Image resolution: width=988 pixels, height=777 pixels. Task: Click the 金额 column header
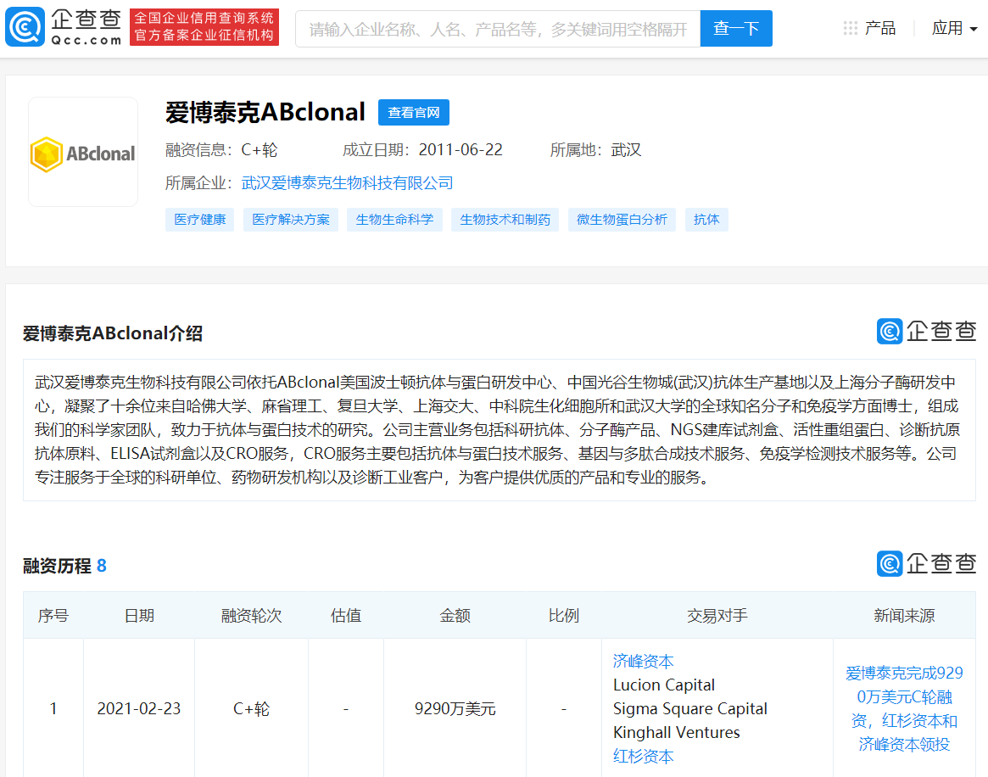(455, 616)
